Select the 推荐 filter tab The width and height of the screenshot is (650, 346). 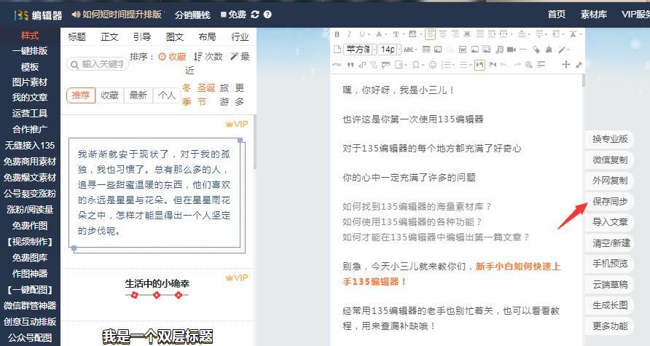coord(81,95)
